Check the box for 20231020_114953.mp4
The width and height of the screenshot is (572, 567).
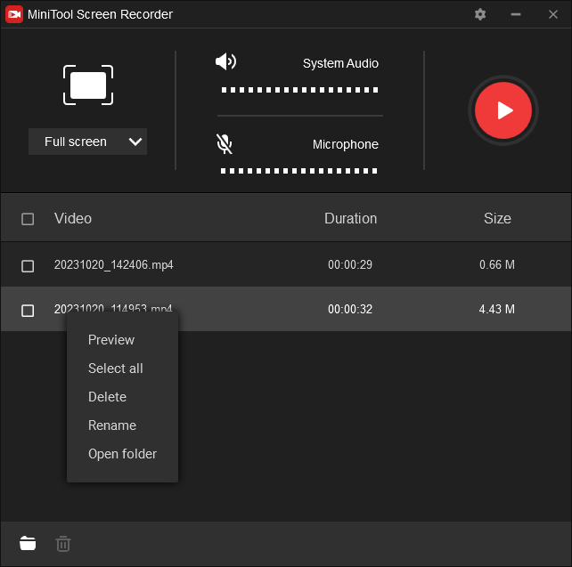[28, 311]
